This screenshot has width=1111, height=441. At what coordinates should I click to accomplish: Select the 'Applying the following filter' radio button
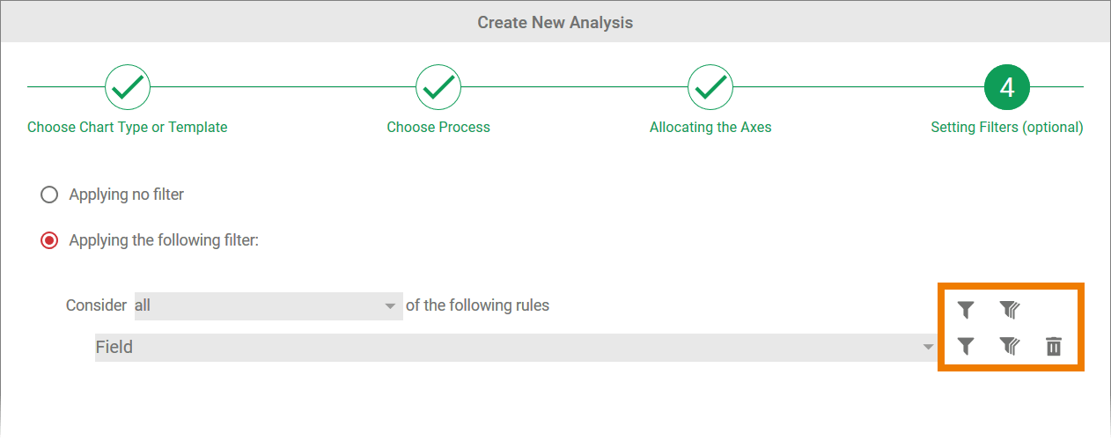point(49,240)
